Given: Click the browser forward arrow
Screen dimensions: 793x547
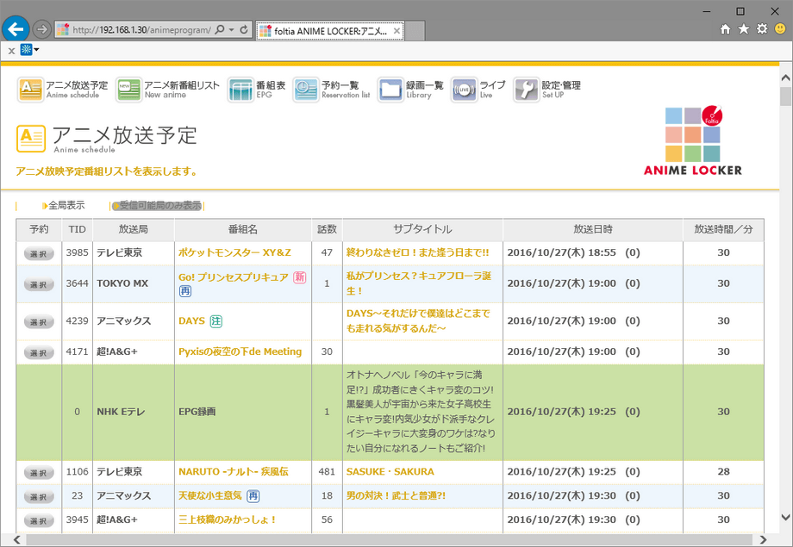Looking at the screenshot, I should (x=42, y=30).
